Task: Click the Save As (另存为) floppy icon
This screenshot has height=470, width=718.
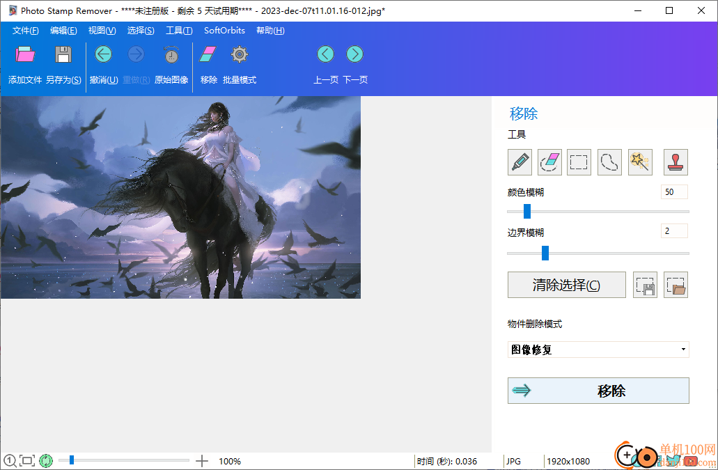Action: point(63,54)
